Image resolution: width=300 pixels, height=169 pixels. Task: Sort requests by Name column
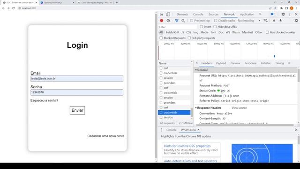click(x=163, y=63)
